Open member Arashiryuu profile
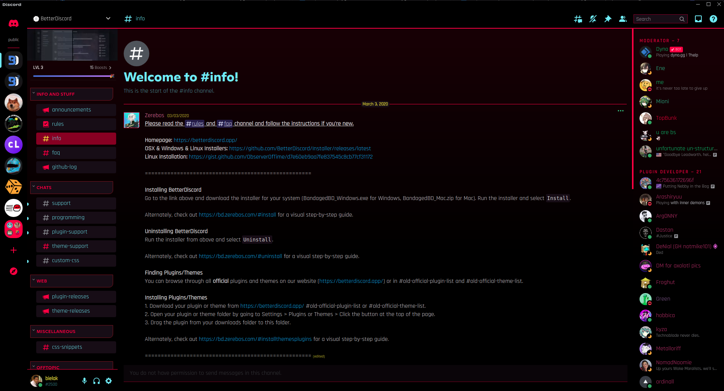The width and height of the screenshot is (724, 391). [x=679, y=200]
